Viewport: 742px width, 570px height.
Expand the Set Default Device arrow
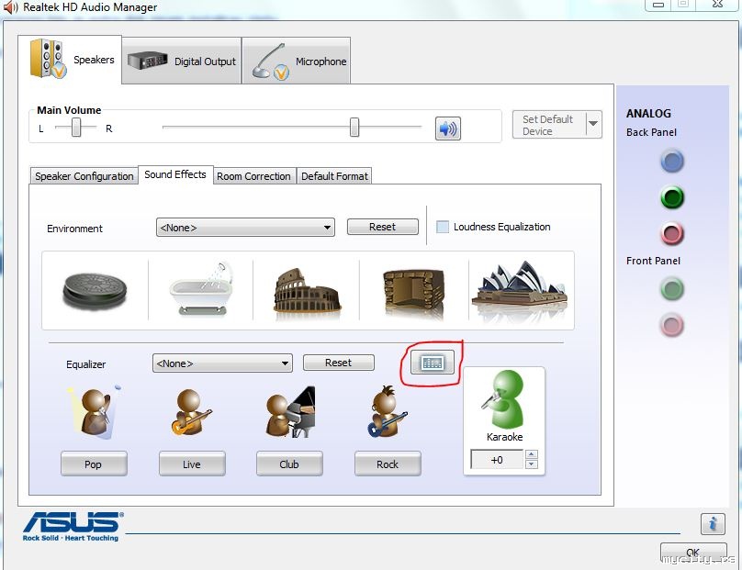593,124
